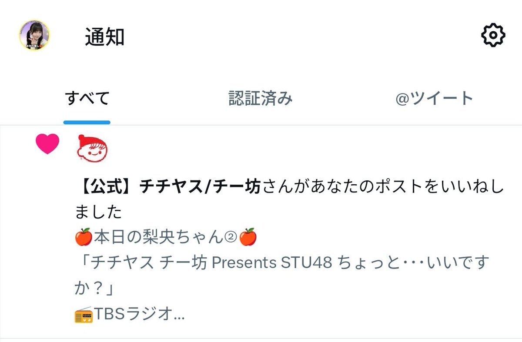Tap the blue indicator under すべて
Image resolution: width=522 pixels, height=342 pixels.
coord(87,123)
